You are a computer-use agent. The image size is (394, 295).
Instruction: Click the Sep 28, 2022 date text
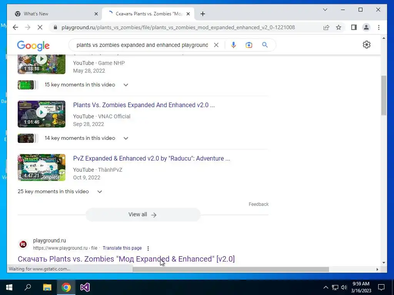tap(88, 124)
